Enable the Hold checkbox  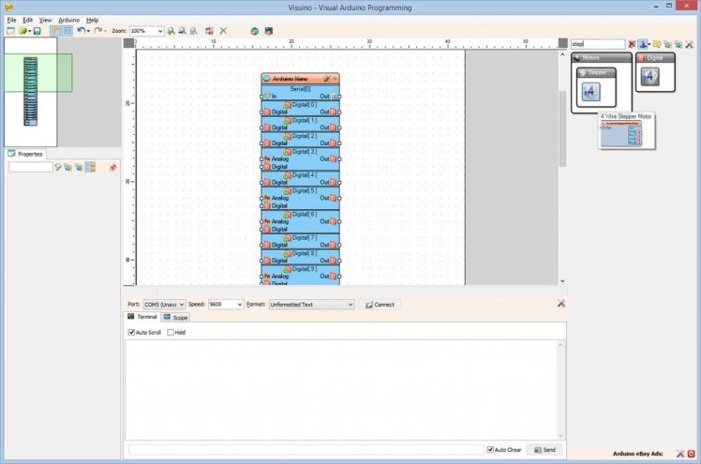point(170,332)
